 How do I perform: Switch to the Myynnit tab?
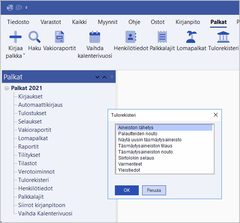click(x=107, y=22)
